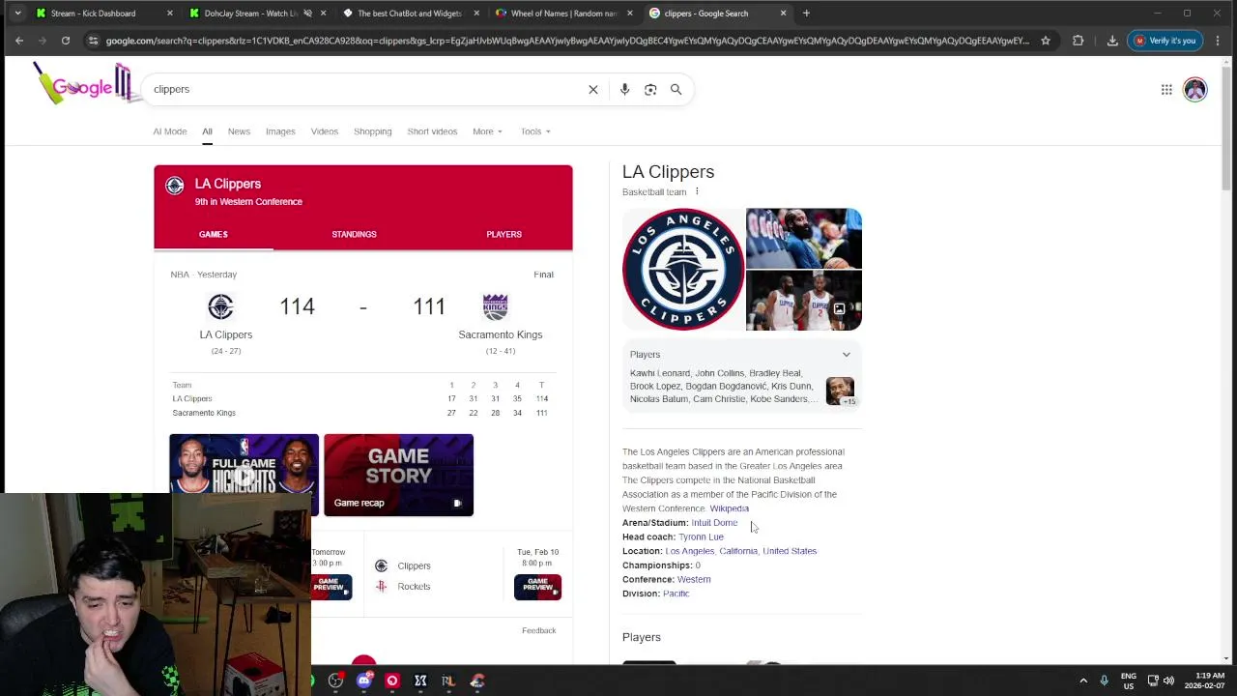This screenshot has width=1237, height=696.
Task: Click the Chrome address bar URL
Action: pyautogui.click(x=568, y=41)
